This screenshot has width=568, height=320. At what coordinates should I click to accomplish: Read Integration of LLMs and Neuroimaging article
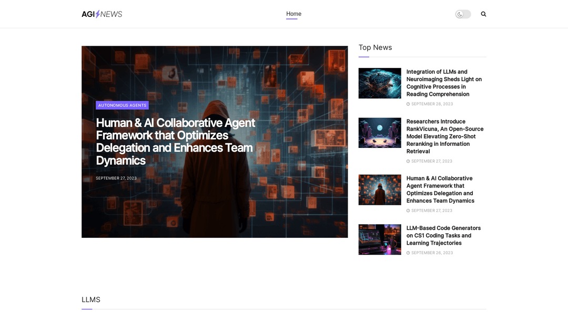(444, 83)
